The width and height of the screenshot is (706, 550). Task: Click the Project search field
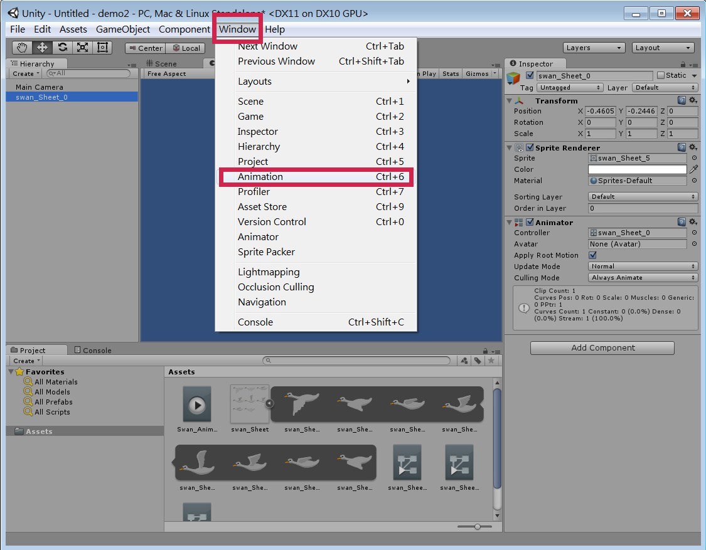coord(356,361)
